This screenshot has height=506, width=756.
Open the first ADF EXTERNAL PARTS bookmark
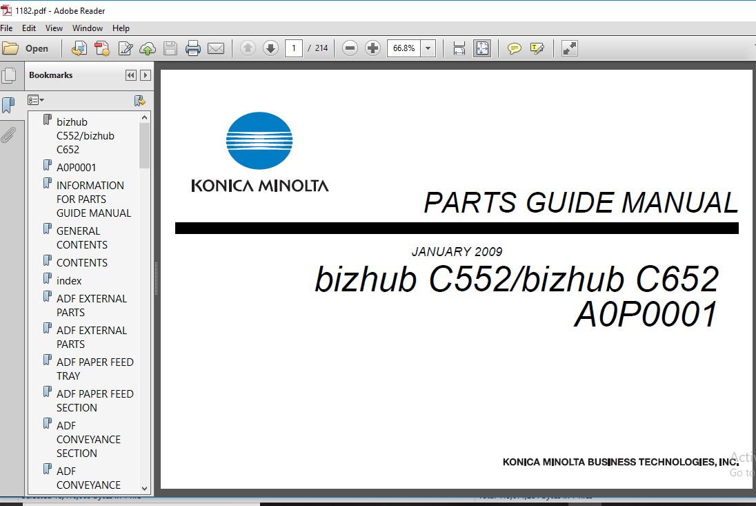[92, 305]
